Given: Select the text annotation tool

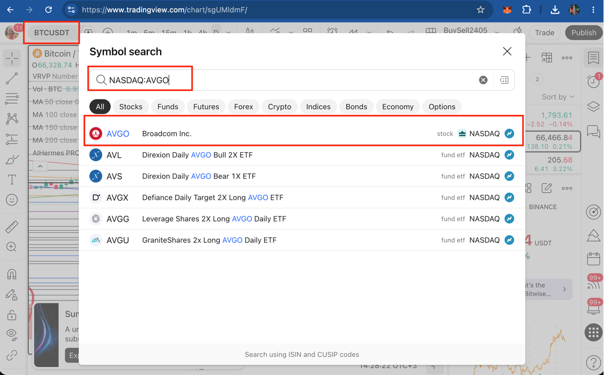Looking at the screenshot, I should tap(12, 180).
